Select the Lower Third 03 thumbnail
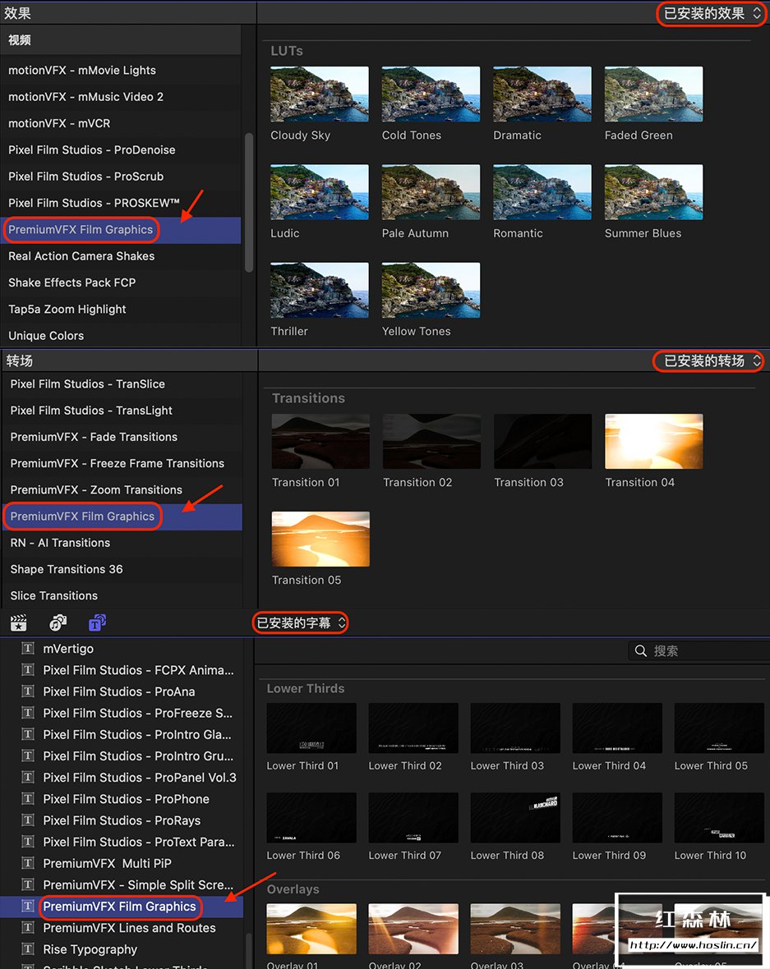This screenshot has height=969, width=770. [x=515, y=728]
